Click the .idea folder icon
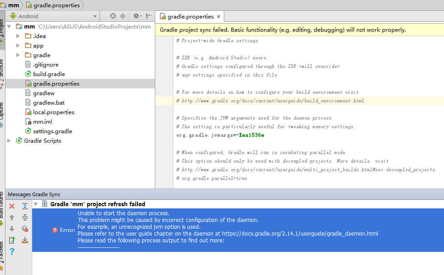 28,36
